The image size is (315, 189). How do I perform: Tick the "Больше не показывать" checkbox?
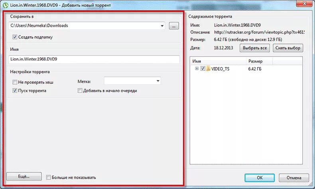pos(48,177)
